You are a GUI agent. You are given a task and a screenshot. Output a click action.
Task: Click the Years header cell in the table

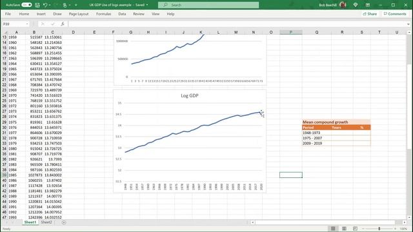click(x=342, y=128)
